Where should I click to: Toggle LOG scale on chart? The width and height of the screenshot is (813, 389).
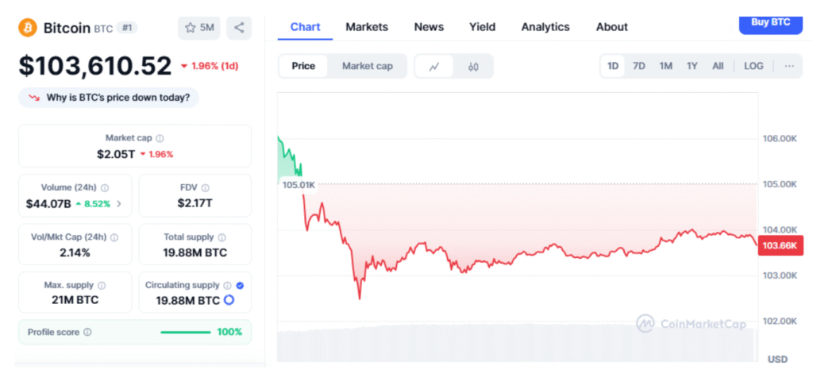[x=753, y=66]
